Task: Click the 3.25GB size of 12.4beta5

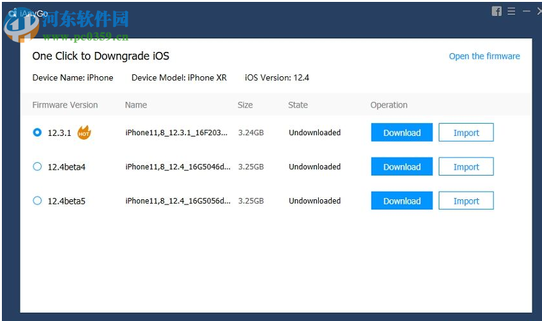Action: pyautogui.click(x=251, y=201)
